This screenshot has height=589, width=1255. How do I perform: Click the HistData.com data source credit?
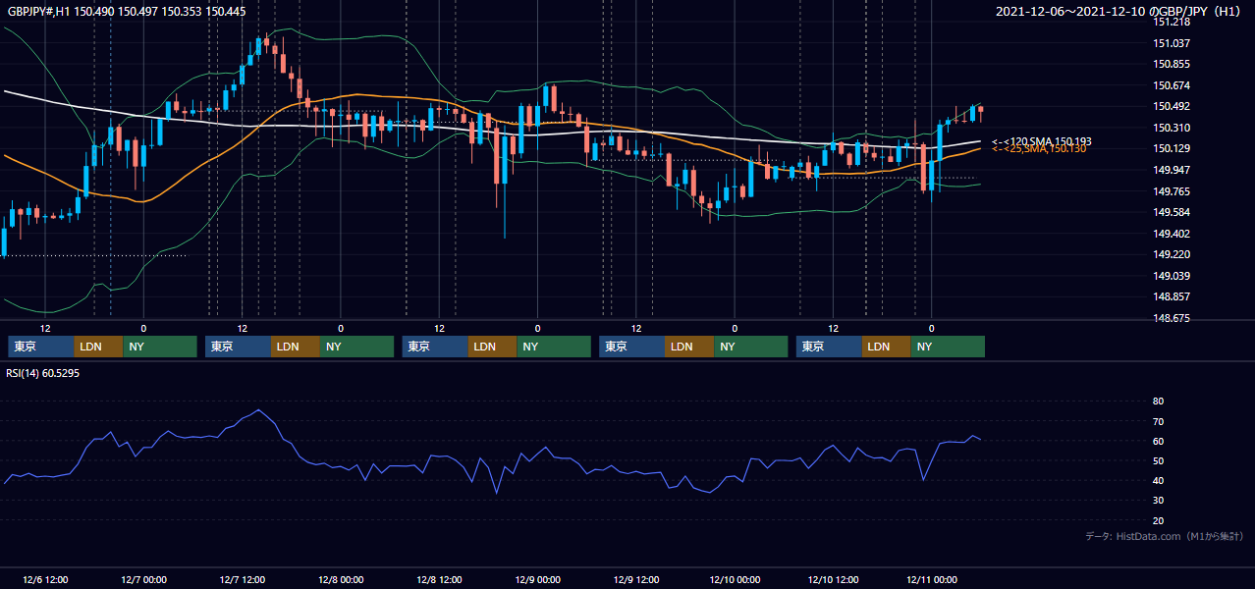1165,536
